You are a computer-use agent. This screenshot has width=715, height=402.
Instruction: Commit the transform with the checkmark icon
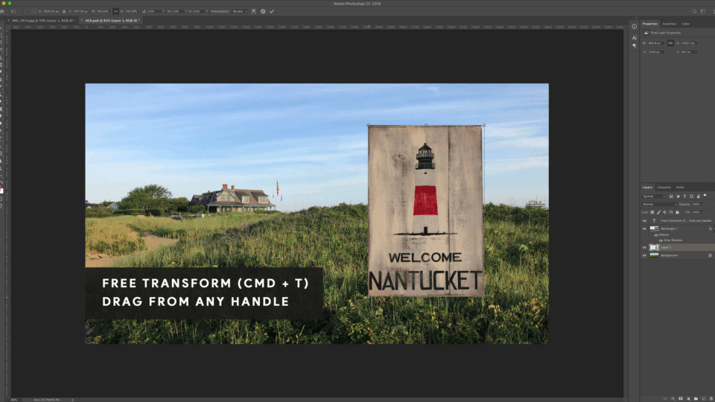tap(272, 11)
